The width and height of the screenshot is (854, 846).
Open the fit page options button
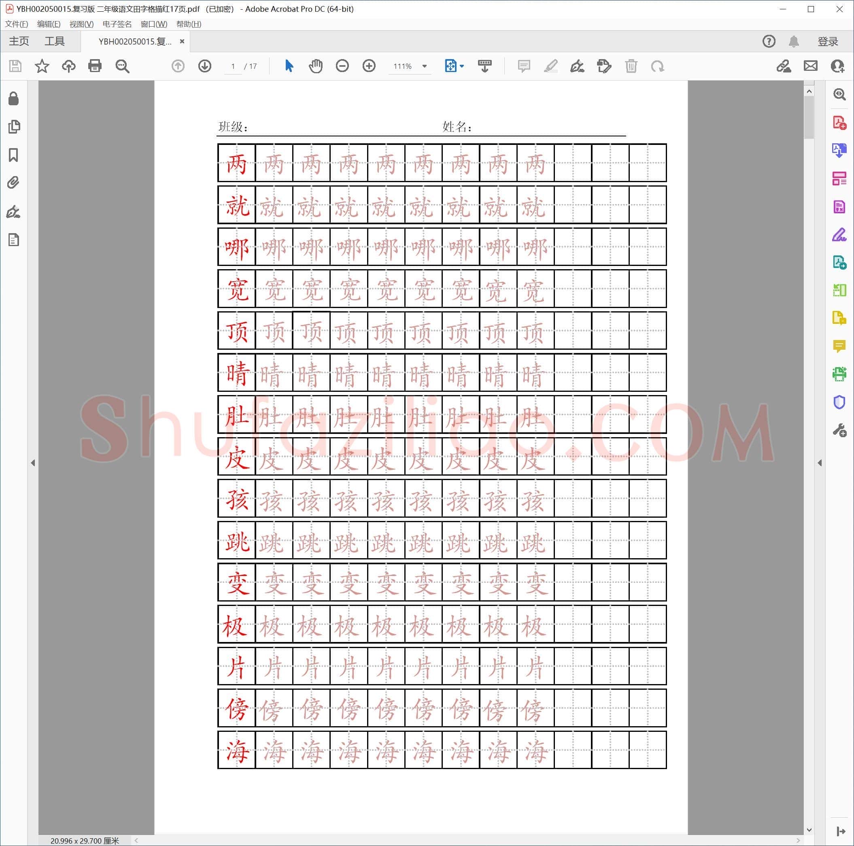(x=454, y=66)
